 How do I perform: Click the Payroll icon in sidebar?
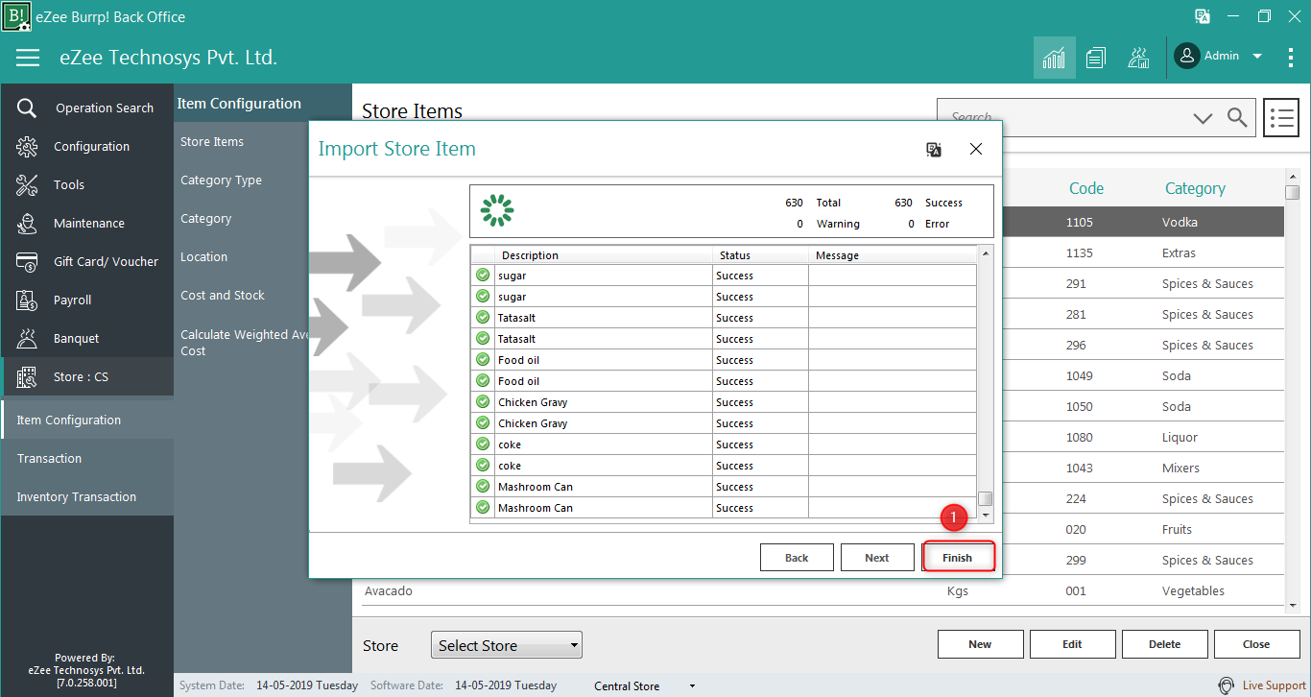click(27, 300)
